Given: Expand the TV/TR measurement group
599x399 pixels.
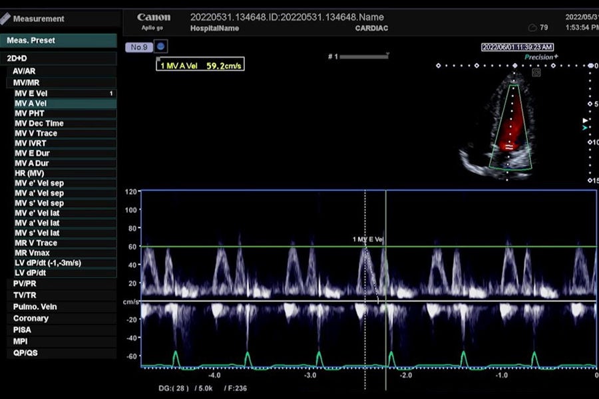Looking at the screenshot, I should (61, 295).
